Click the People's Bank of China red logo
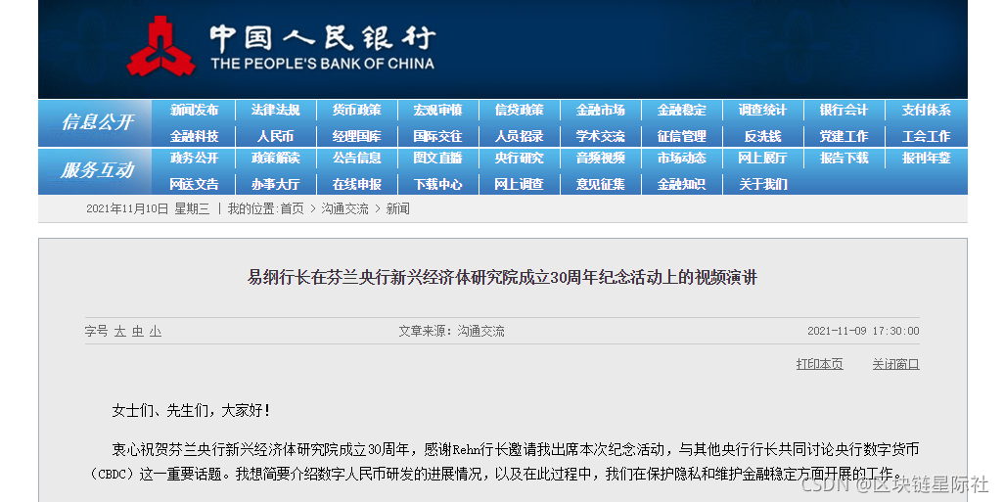The image size is (1004, 502). (x=160, y=45)
